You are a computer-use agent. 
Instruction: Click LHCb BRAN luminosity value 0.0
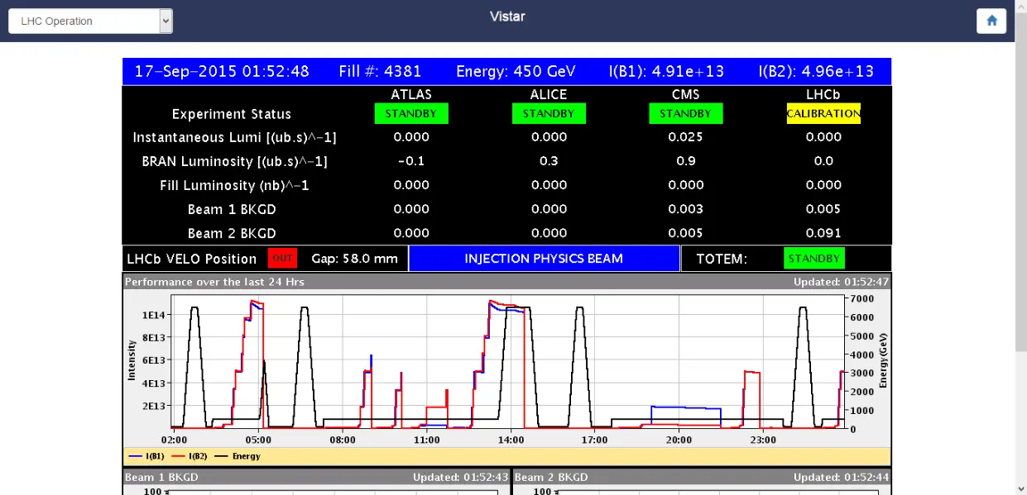click(823, 161)
